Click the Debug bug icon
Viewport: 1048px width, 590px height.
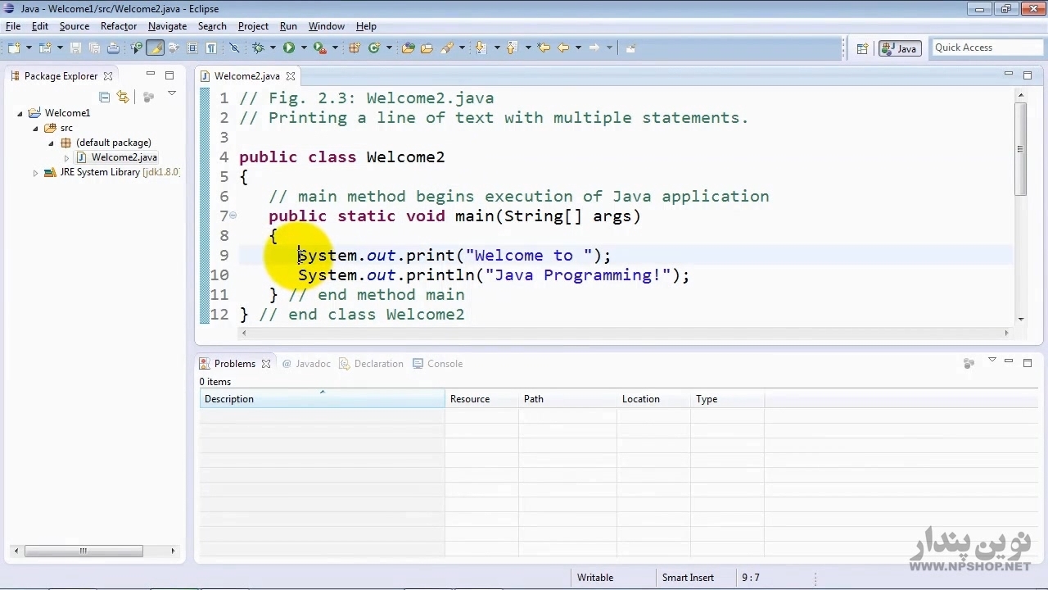(x=258, y=48)
